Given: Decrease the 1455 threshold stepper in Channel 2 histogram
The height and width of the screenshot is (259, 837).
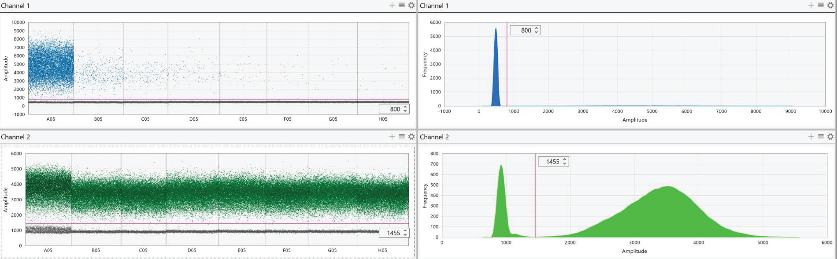Looking at the screenshot, I should click(564, 164).
